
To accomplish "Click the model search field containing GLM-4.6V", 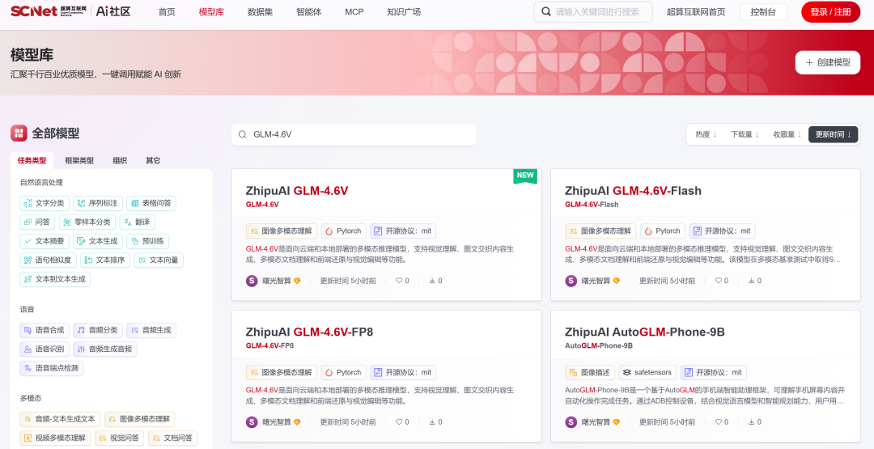I will (x=354, y=134).
